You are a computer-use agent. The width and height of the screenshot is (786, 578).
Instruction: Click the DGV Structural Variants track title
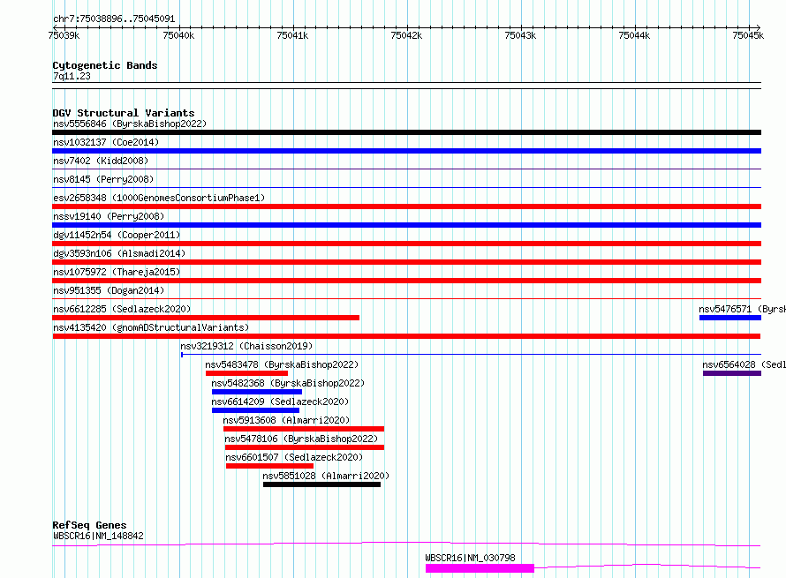coord(124,113)
